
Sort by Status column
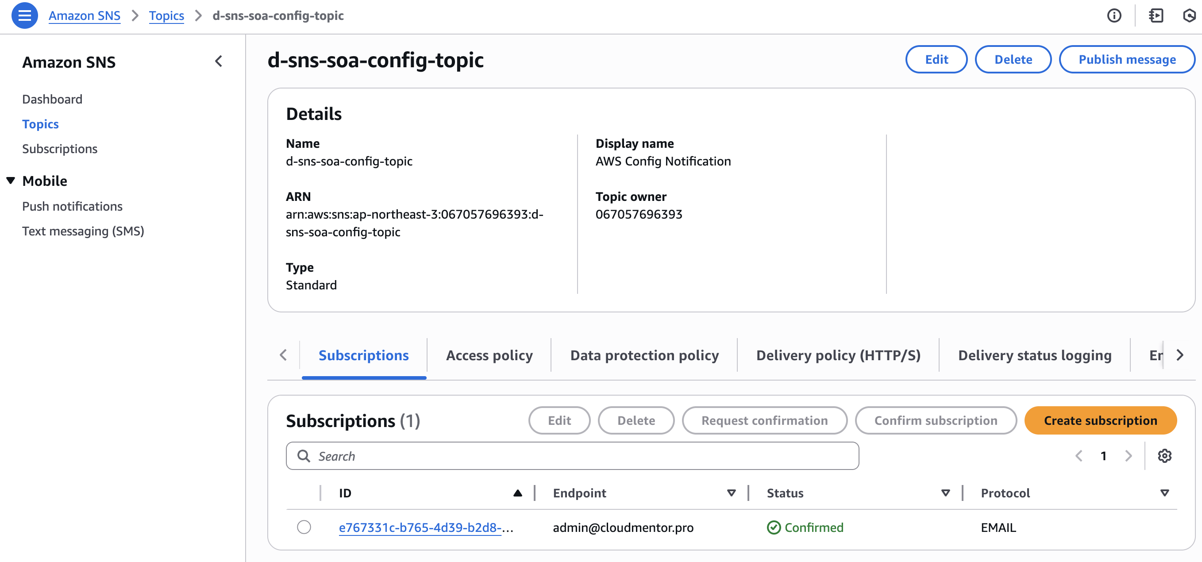pos(945,493)
